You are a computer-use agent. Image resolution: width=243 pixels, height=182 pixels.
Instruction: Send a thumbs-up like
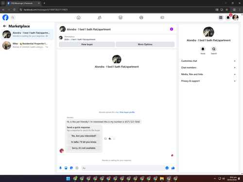coord(173,168)
